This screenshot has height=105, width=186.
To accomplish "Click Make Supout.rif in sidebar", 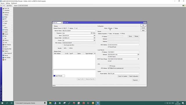I will click(x=8, y=53).
